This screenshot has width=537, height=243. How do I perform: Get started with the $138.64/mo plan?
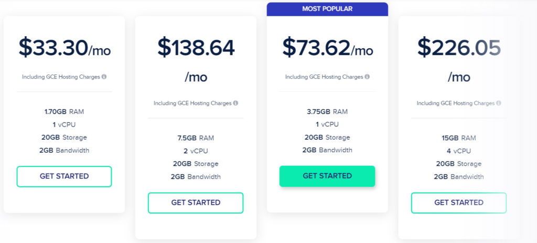point(196,203)
